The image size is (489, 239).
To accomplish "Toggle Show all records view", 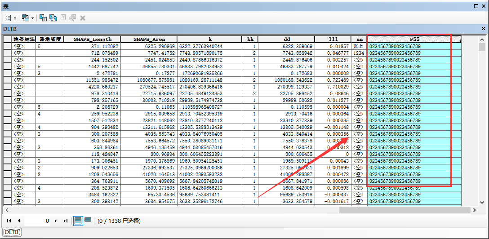I will pos(78,221).
